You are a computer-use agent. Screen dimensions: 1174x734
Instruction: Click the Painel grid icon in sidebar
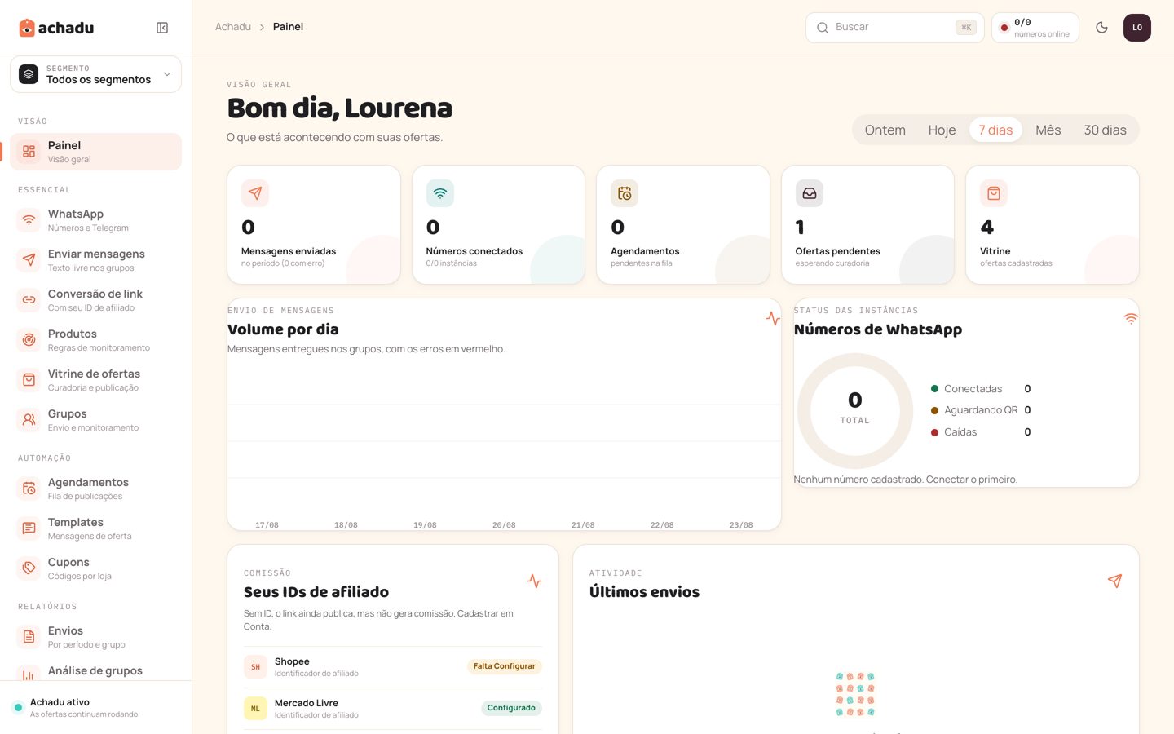29,152
